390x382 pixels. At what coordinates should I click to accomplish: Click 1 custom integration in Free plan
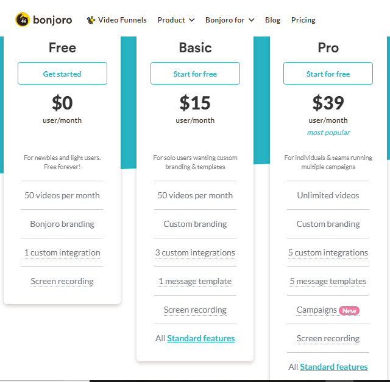(62, 252)
